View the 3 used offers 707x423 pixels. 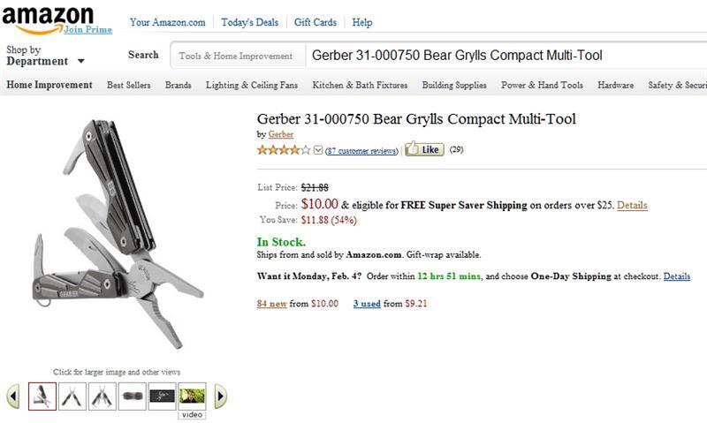pos(367,304)
